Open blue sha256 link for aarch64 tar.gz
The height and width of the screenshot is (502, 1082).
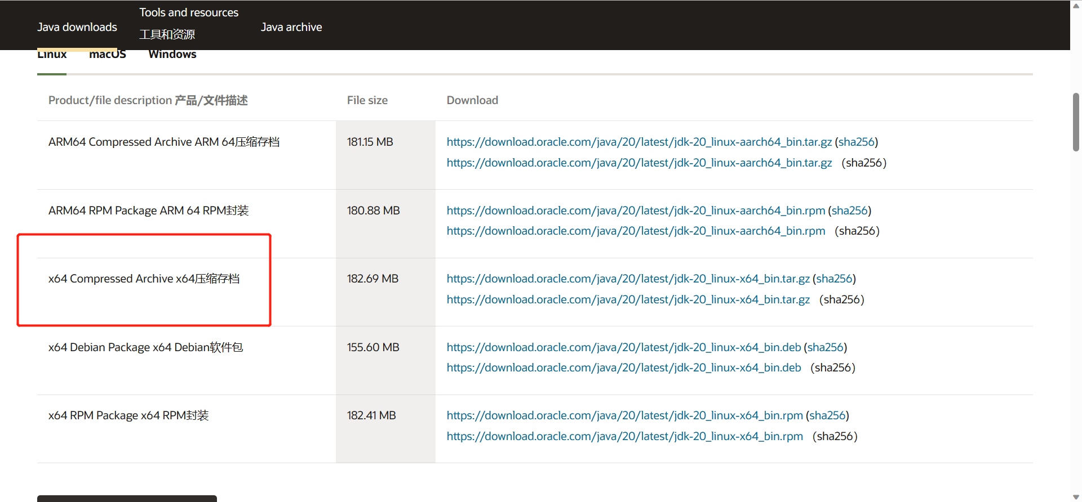point(856,142)
